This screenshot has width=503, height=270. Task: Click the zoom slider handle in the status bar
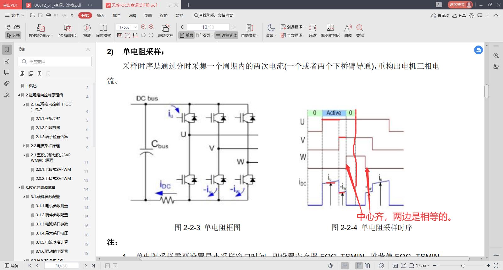coord(463,266)
